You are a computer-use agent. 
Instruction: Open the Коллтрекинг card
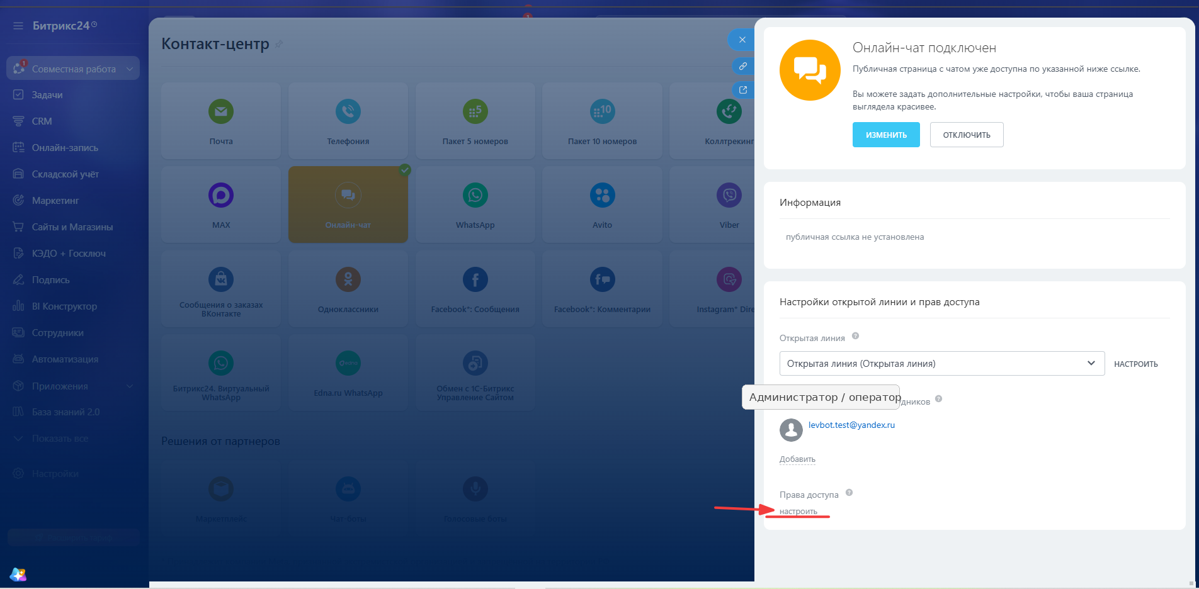[712, 121]
